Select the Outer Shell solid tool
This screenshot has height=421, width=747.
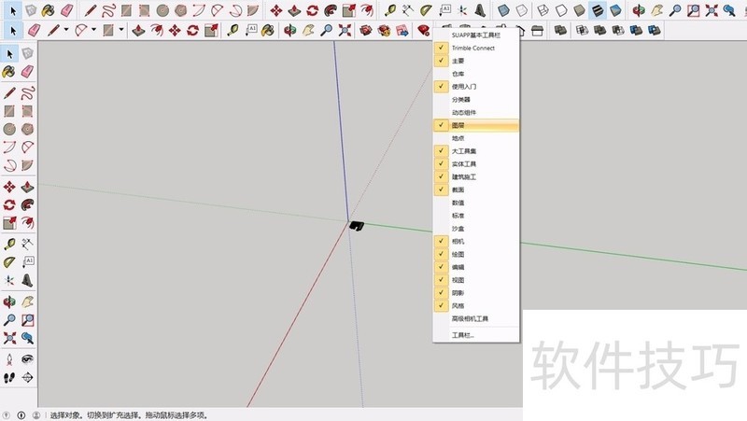(561, 31)
